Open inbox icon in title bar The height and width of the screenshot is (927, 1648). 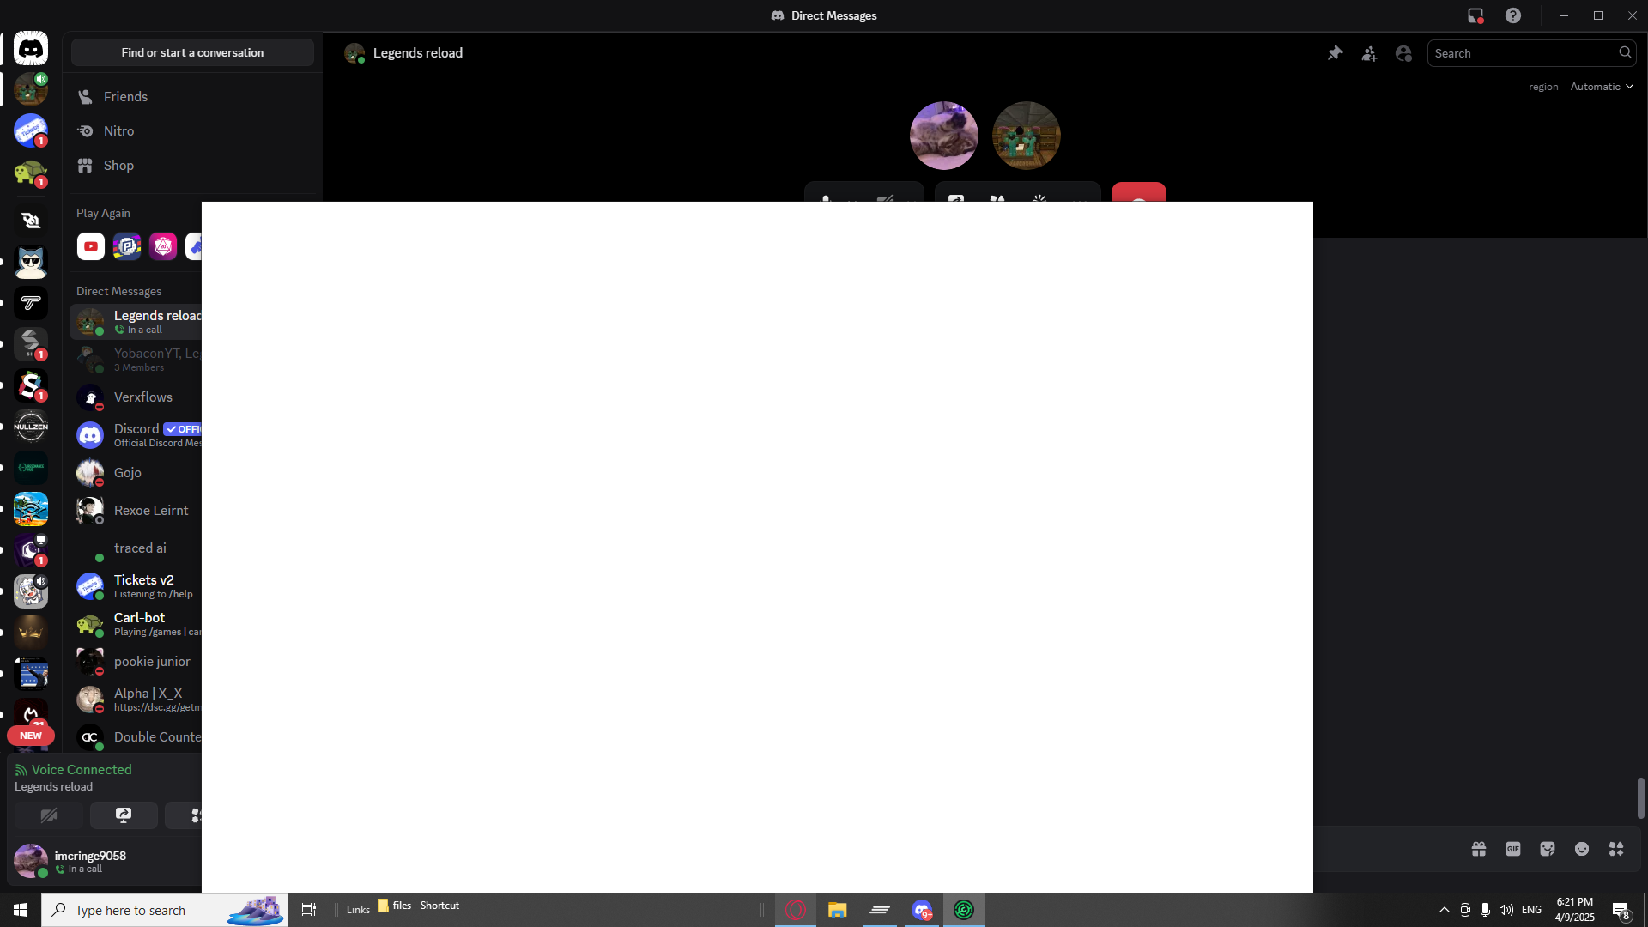point(1475,15)
